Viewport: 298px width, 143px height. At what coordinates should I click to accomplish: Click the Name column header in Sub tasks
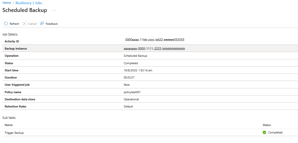[9, 125]
